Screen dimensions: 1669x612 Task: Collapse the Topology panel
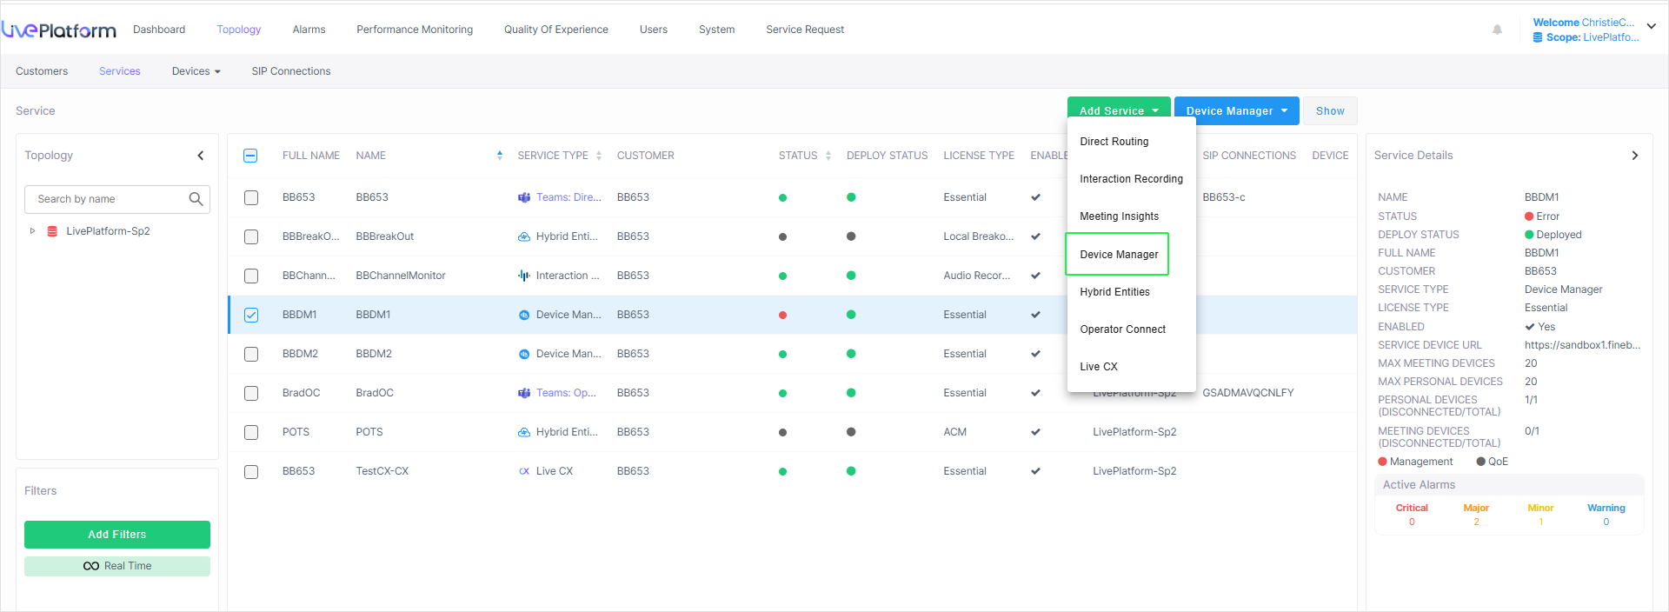(x=201, y=156)
